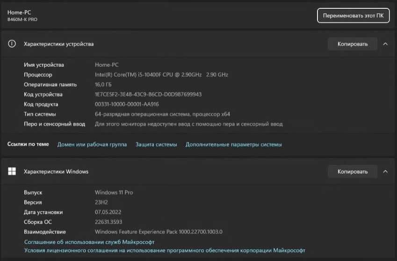Image resolution: width=397 pixels, height=261 pixels.
Task: Select Имя устройства value Home-PC
Action: point(107,65)
